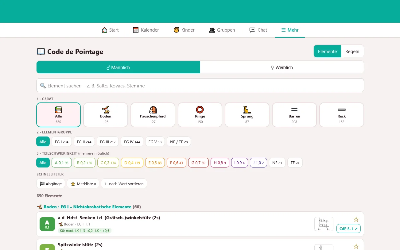Select the Sprung apparatus card
400x250 pixels.
(x=247, y=115)
